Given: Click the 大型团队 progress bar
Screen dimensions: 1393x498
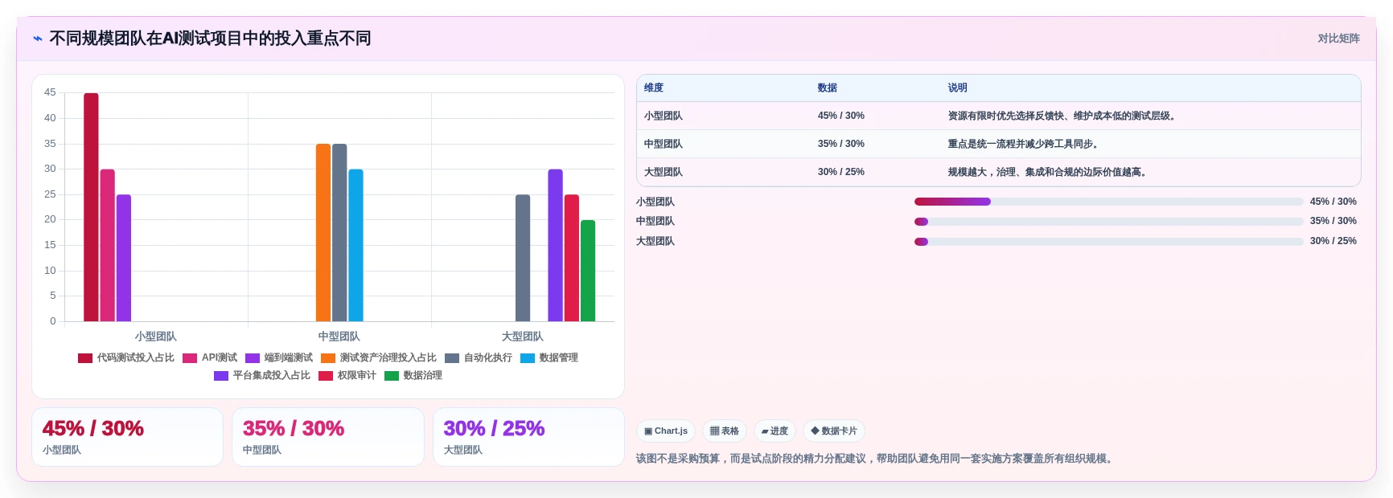Looking at the screenshot, I should point(1108,242).
